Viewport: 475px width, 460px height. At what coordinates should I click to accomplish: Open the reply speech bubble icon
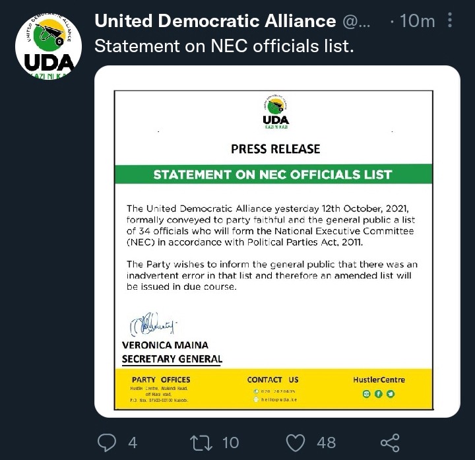[107, 443]
